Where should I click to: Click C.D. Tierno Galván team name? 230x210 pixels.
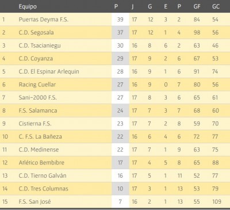click(x=43, y=175)
